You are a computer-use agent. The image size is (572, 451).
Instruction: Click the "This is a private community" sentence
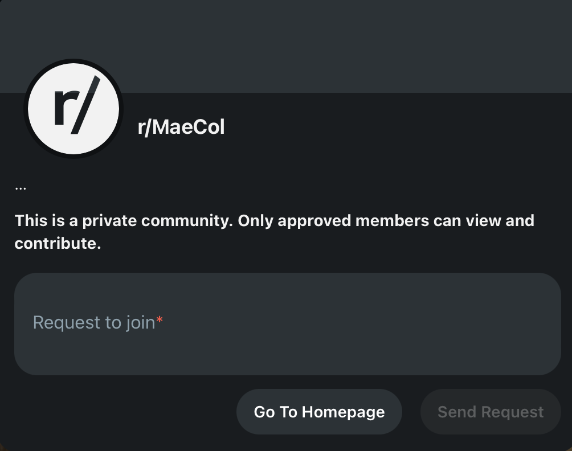(x=123, y=220)
